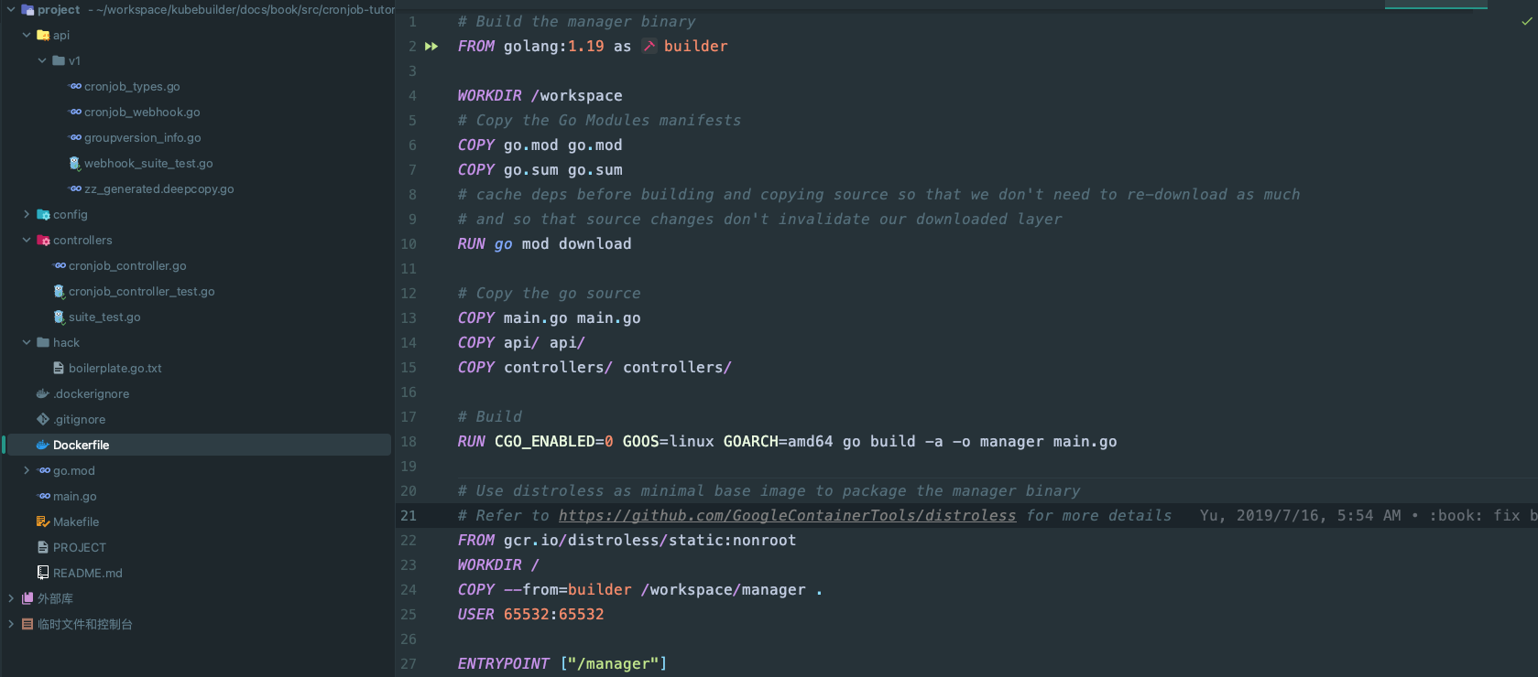Collapse the v1 folder chevron
Image resolution: width=1538 pixels, height=677 pixels.
(42, 60)
